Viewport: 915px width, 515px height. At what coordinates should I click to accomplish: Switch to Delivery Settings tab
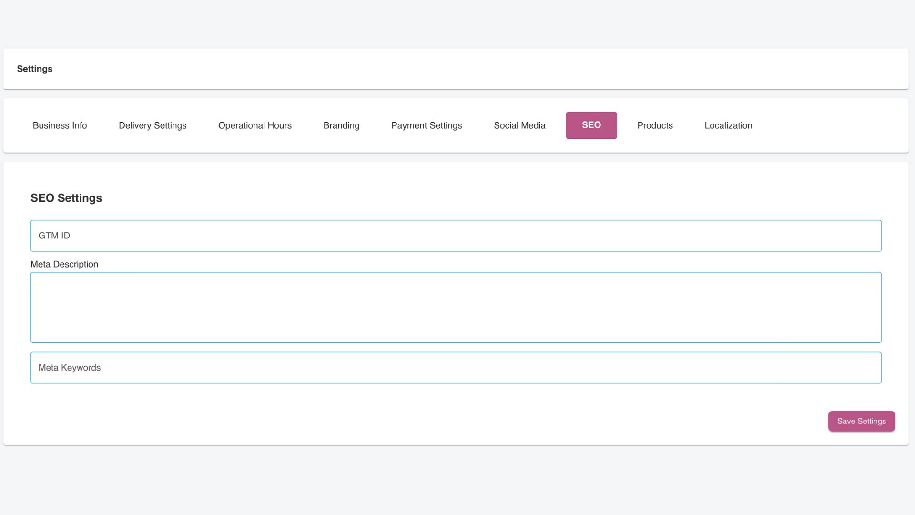pyautogui.click(x=152, y=125)
